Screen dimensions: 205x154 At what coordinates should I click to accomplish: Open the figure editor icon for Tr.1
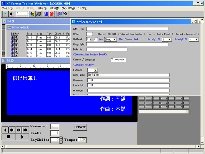16,37
